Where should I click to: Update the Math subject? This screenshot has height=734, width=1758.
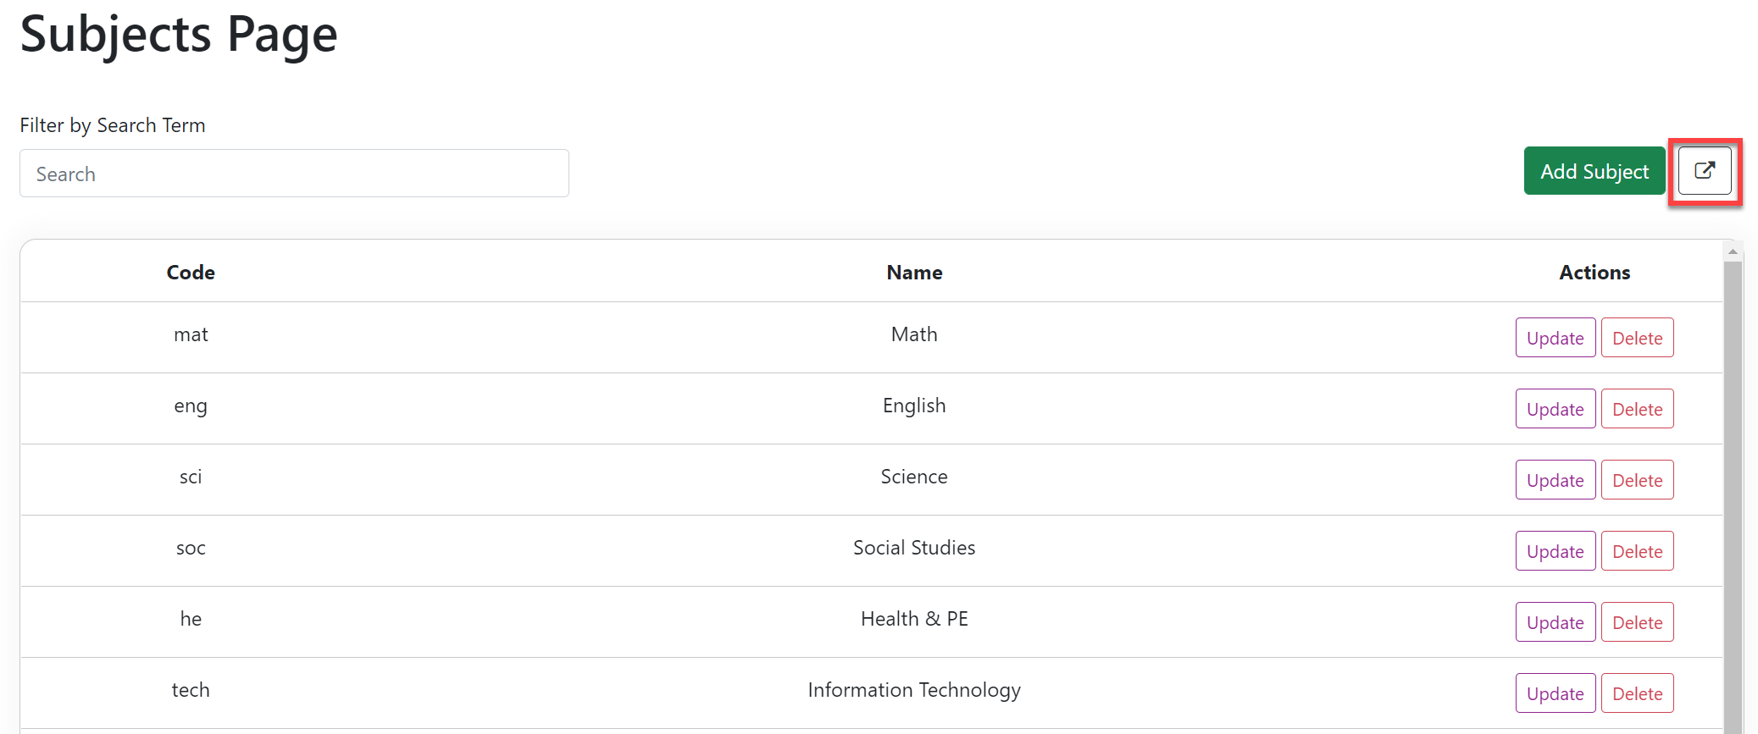click(x=1555, y=338)
